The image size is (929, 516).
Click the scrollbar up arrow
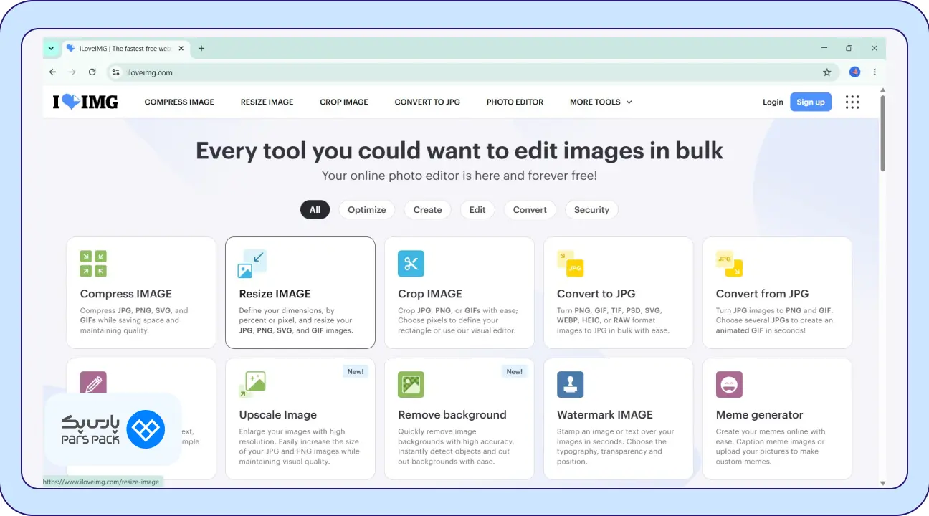(x=882, y=90)
